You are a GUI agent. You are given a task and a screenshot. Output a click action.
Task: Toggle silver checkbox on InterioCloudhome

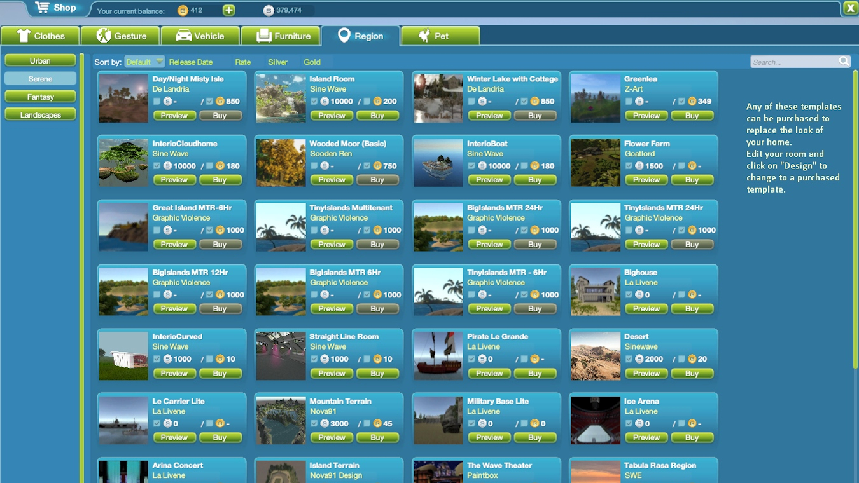click(157, 166)
